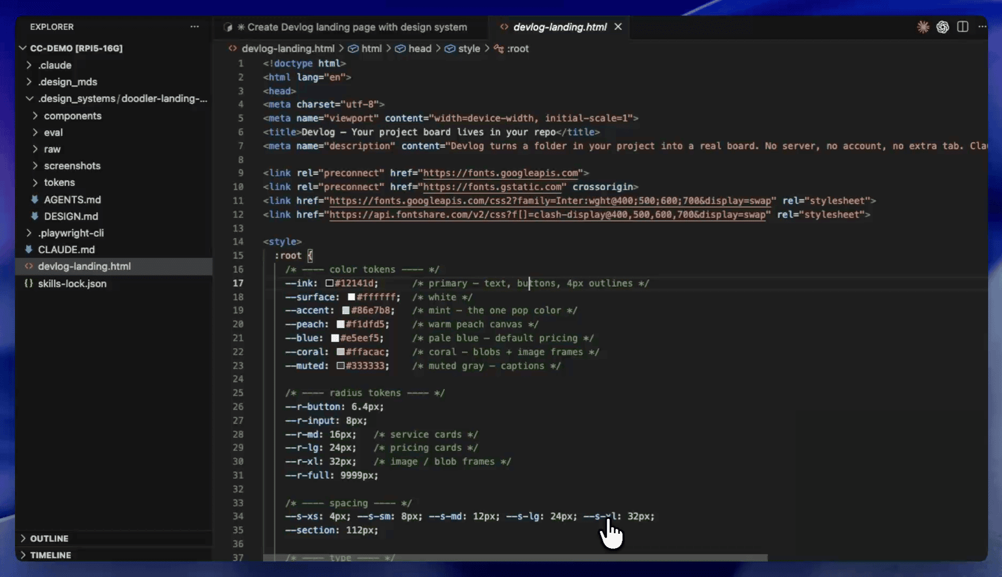Open the fonts.googleapis.com preconnect link
Viewport: 1002px width, 577px height.
click(x=500, y=173)
